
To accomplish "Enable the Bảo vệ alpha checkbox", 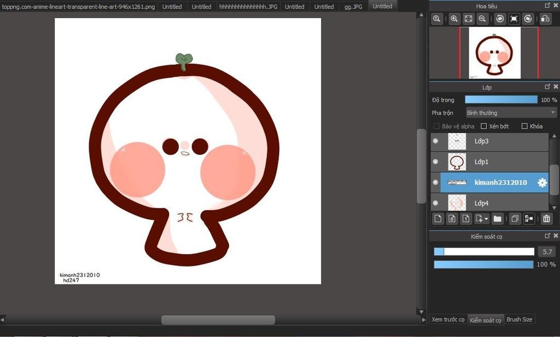I will pyautogui.click(x=436, y=126).
